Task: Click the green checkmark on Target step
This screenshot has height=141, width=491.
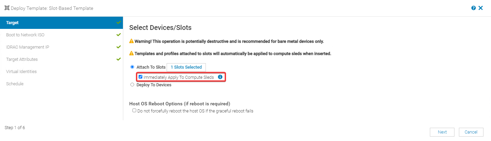Action: click(x=118, y=22)
